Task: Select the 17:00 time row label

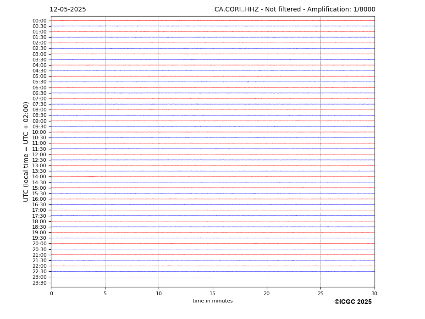Action: [x=39, y=210]
